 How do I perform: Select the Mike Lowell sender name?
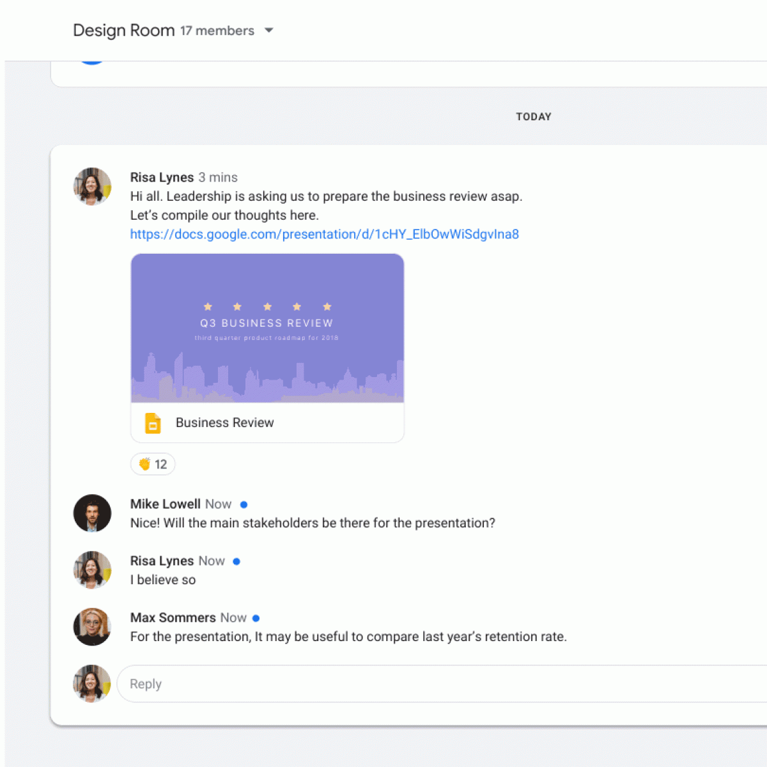[165, 504]
